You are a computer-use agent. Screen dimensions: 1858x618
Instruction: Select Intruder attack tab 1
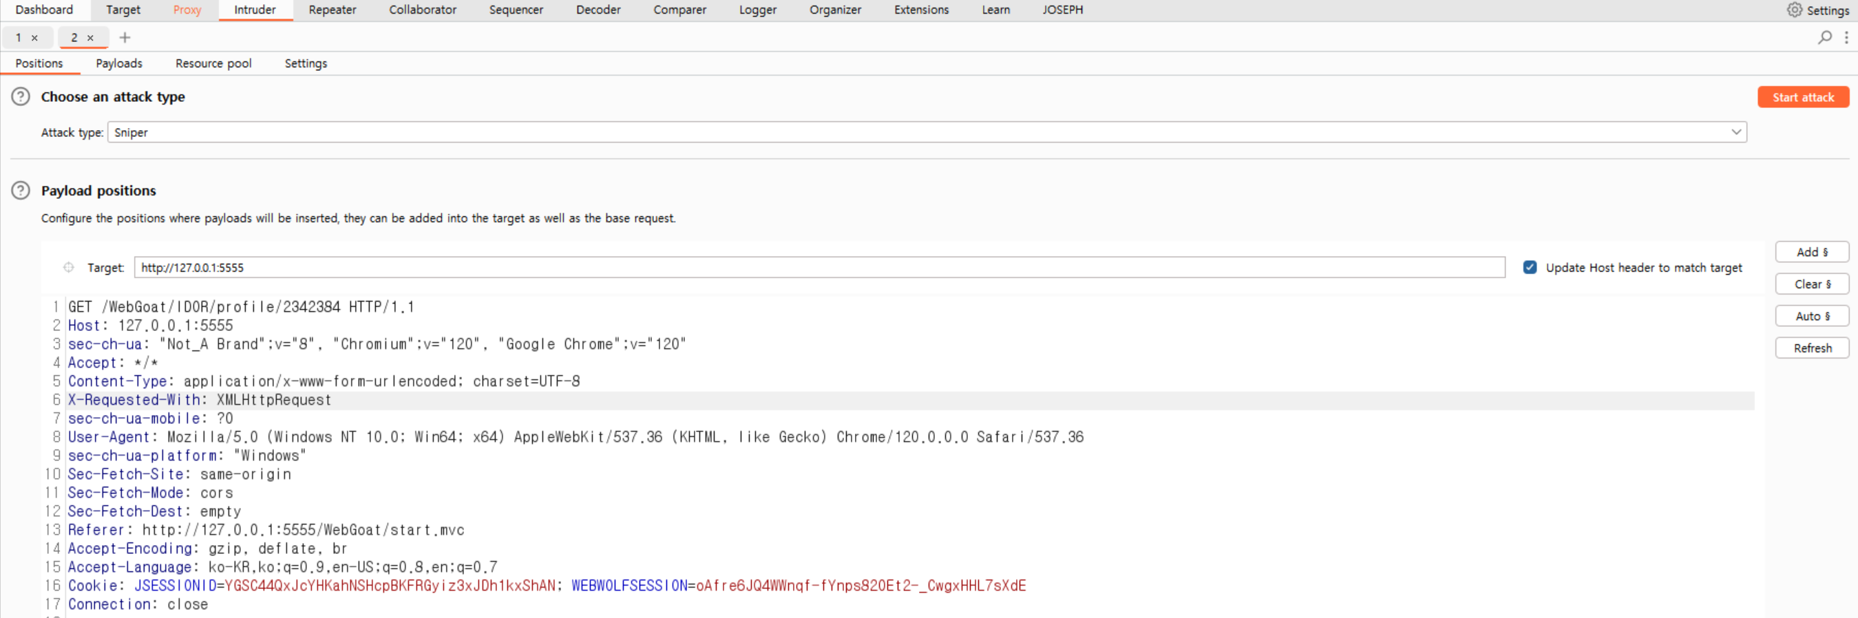19,37
